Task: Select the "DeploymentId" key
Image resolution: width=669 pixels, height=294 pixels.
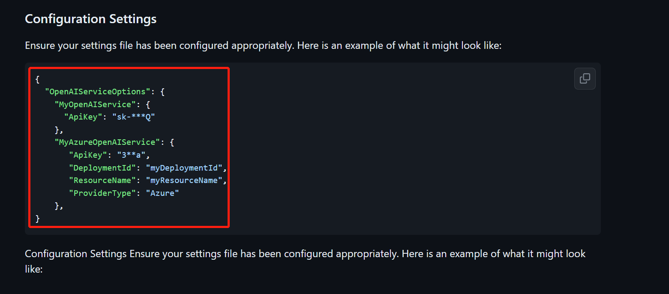Action: pyautogui.click(x=102, y=168)
